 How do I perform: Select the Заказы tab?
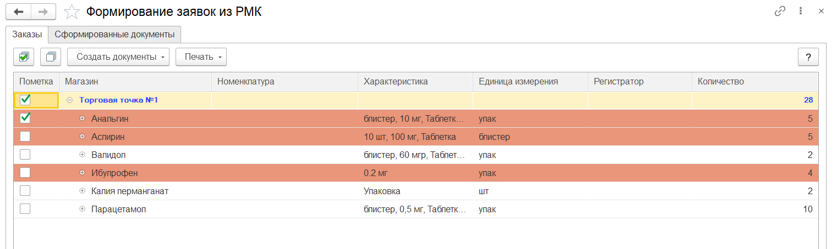tap(27, 34)
